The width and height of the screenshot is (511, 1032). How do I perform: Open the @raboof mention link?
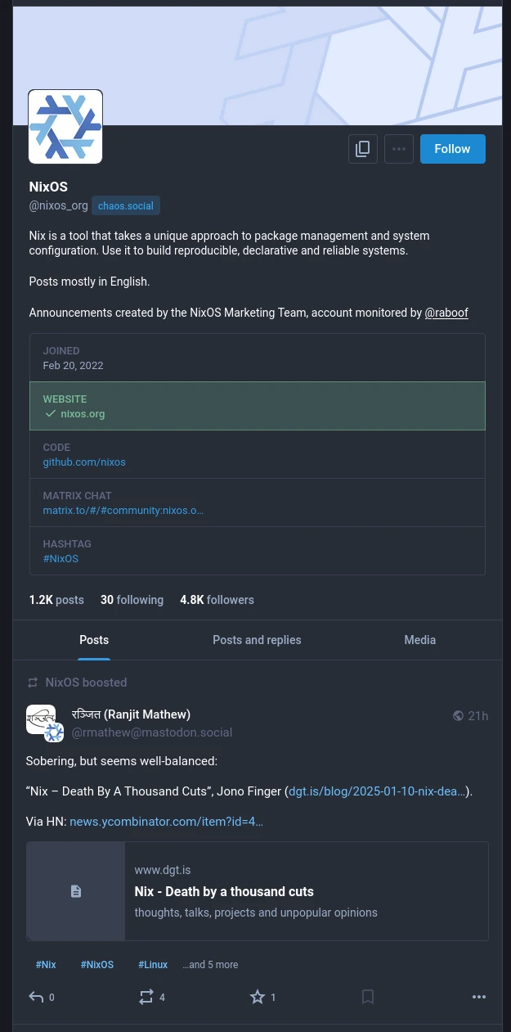(x=446, y=313)
